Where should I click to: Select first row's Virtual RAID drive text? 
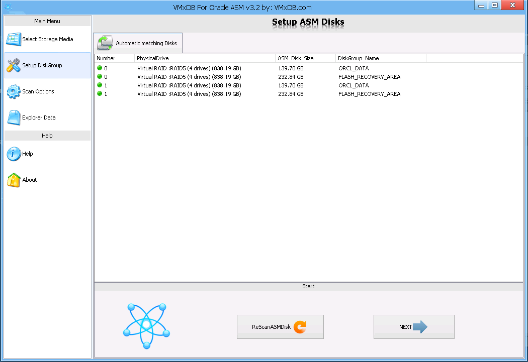(x=189, y=68)
